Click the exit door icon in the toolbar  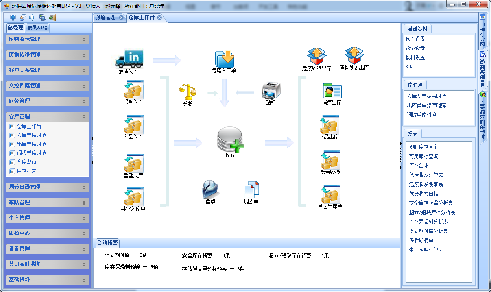pyautogui.click(x=52, y=17)
